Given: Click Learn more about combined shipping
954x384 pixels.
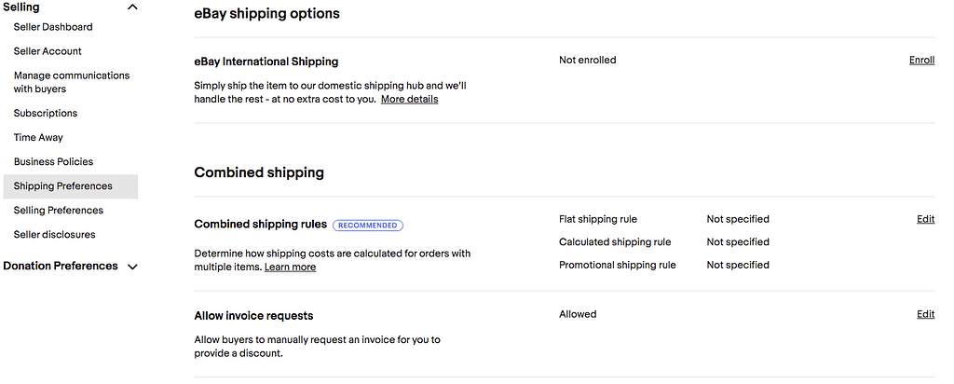Looking at the screenshot, I should 290,267.
